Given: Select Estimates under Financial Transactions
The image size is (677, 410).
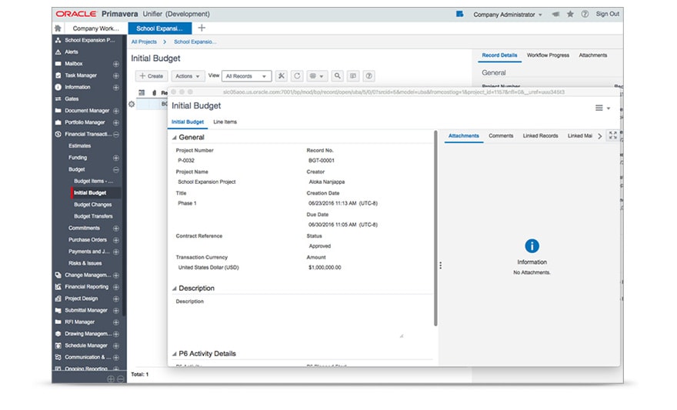Looking at the screenshot, I should [x=79, y=146].
